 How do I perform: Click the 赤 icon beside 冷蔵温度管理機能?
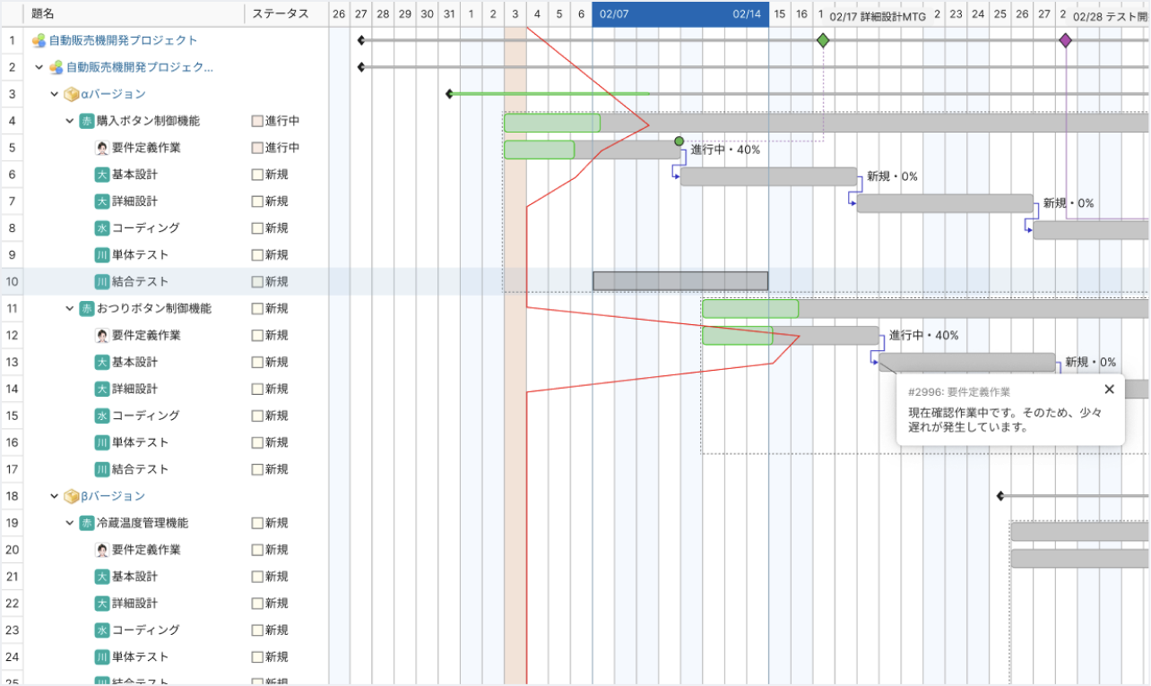[87, 523]
